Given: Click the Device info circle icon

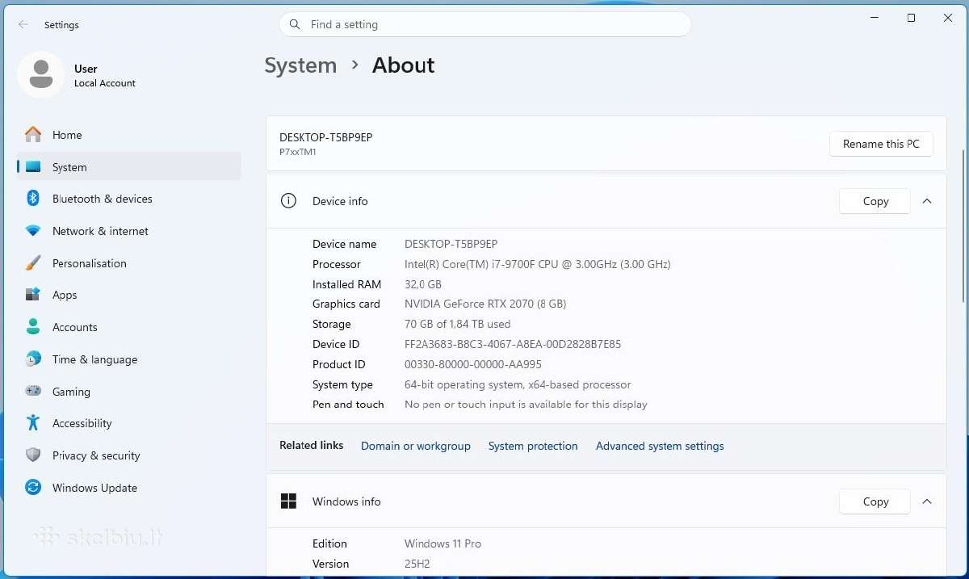Looking at the screenshot, I should (288, 201).
